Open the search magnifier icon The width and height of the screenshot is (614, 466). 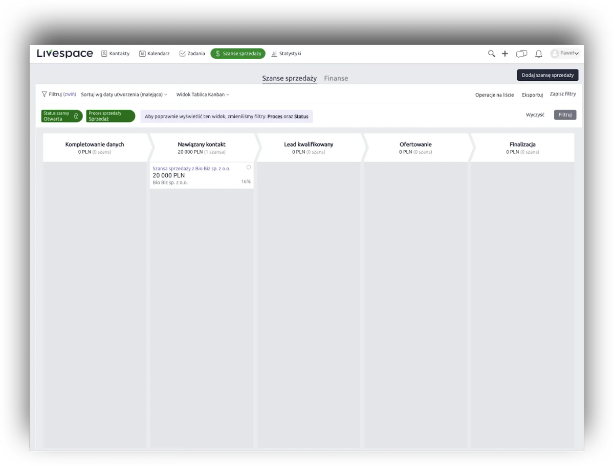(492, 54)
